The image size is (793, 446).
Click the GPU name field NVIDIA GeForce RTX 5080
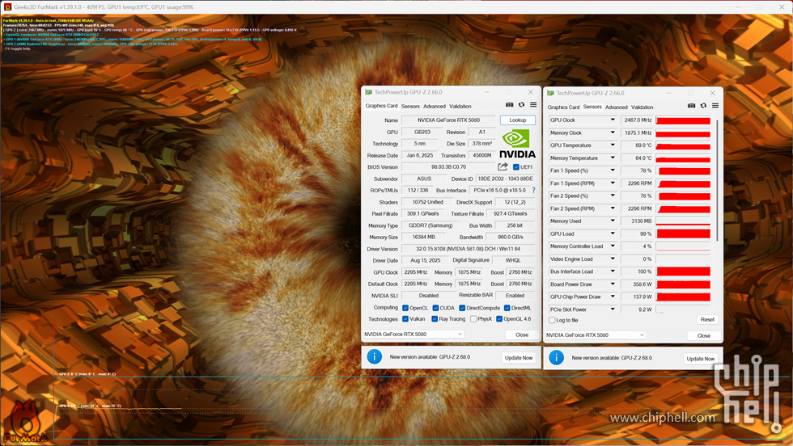click(x=448, y=120)
